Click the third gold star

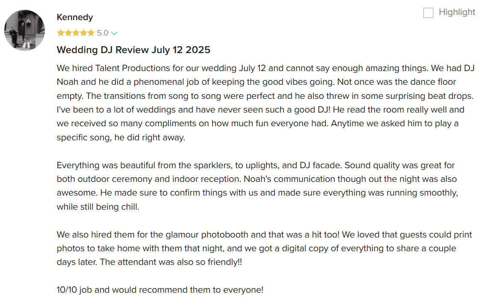pyautogui.click(x=76, y=33)
